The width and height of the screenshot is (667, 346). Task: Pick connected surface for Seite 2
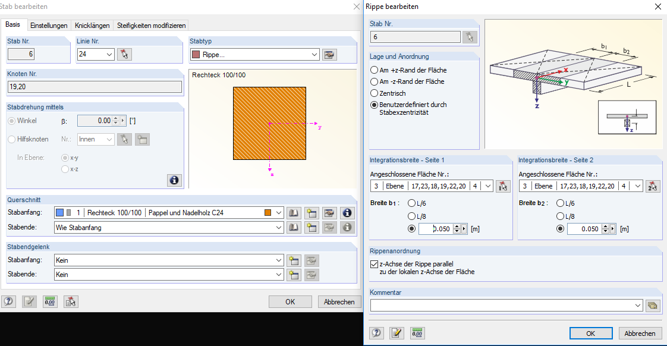click(x=652, y=186)
